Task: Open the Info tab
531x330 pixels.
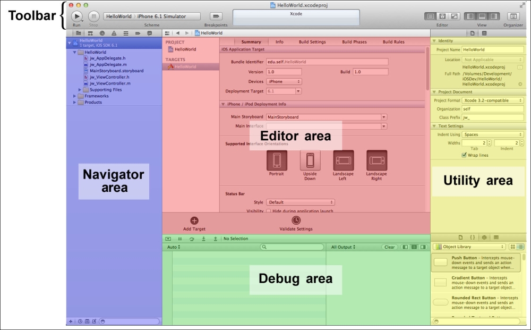Action: [279, 42]
